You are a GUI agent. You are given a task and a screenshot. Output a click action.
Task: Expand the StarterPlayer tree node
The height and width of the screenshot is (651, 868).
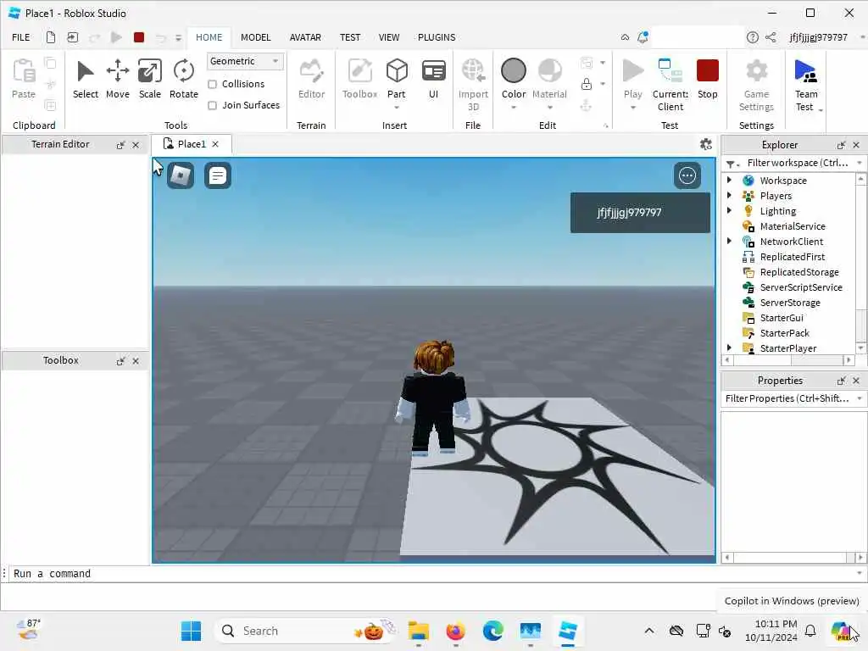[729, 348]
